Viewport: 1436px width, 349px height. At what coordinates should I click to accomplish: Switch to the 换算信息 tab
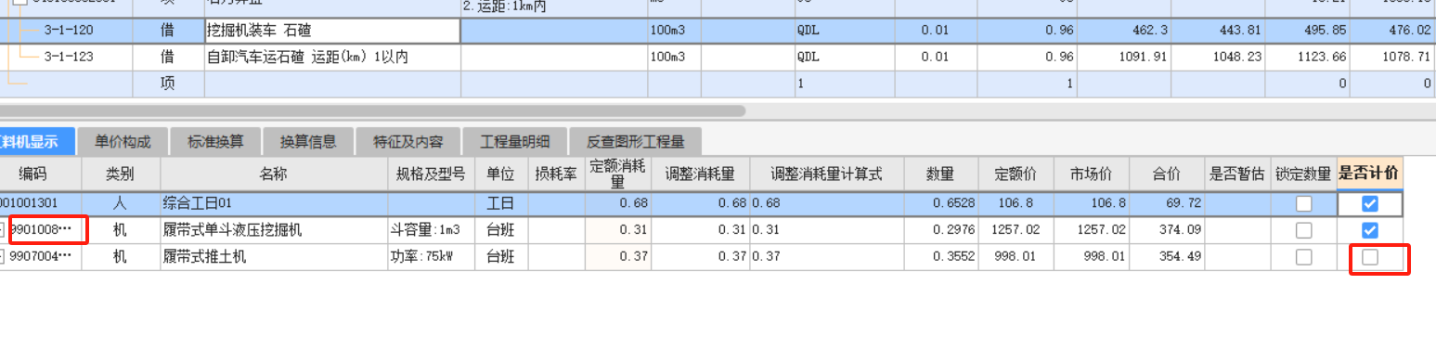tap(308, 142)
